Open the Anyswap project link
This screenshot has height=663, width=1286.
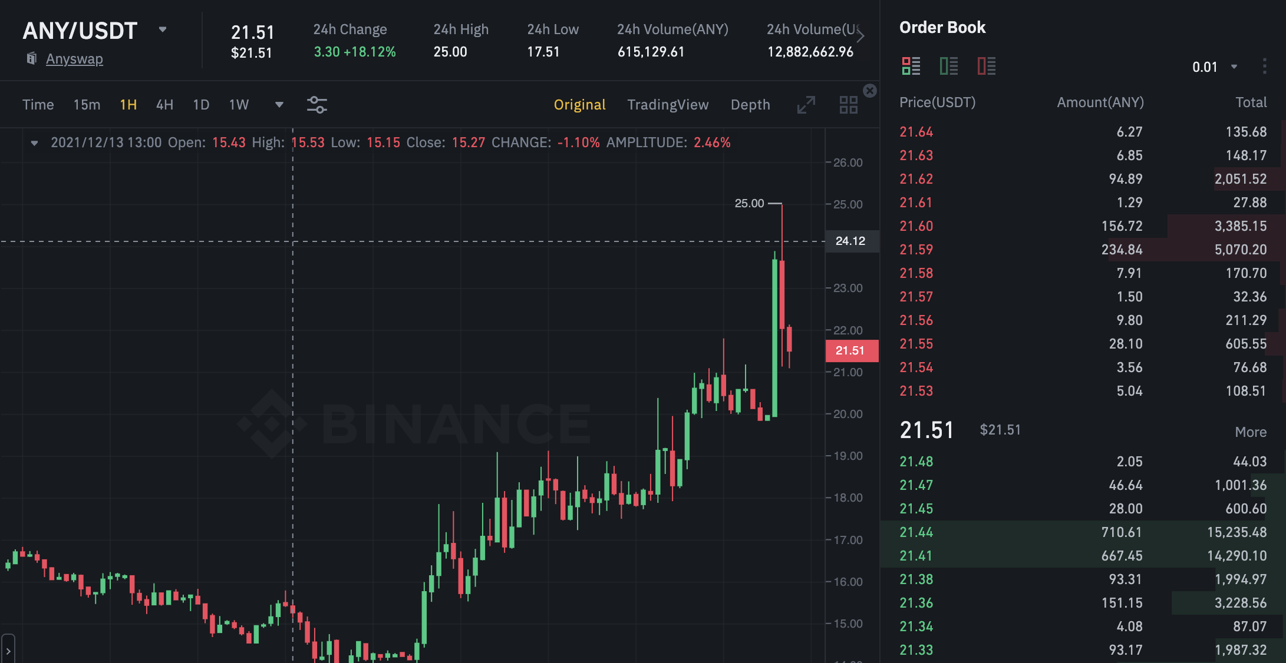pyautogui.click(x=74, y=59)
